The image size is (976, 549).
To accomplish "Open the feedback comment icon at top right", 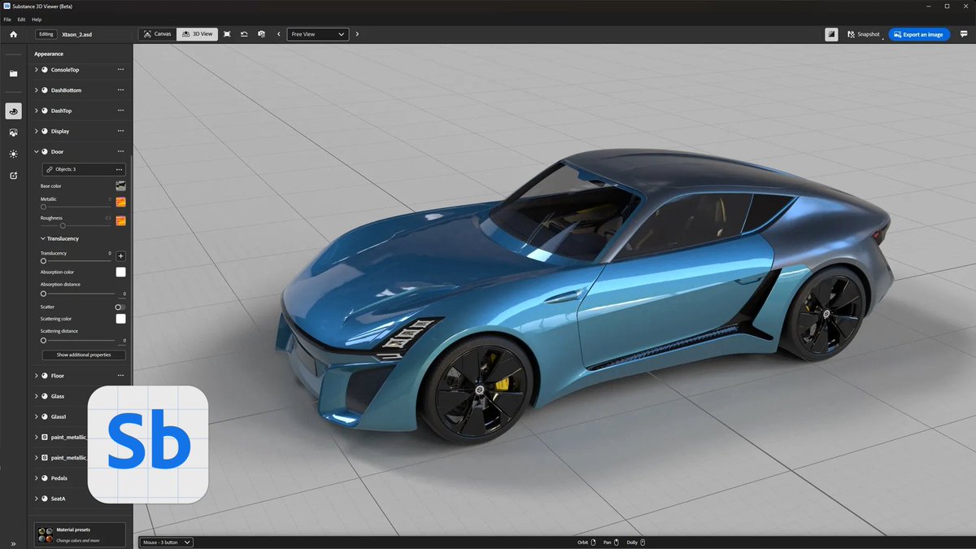I will click(x=964, y=33).
